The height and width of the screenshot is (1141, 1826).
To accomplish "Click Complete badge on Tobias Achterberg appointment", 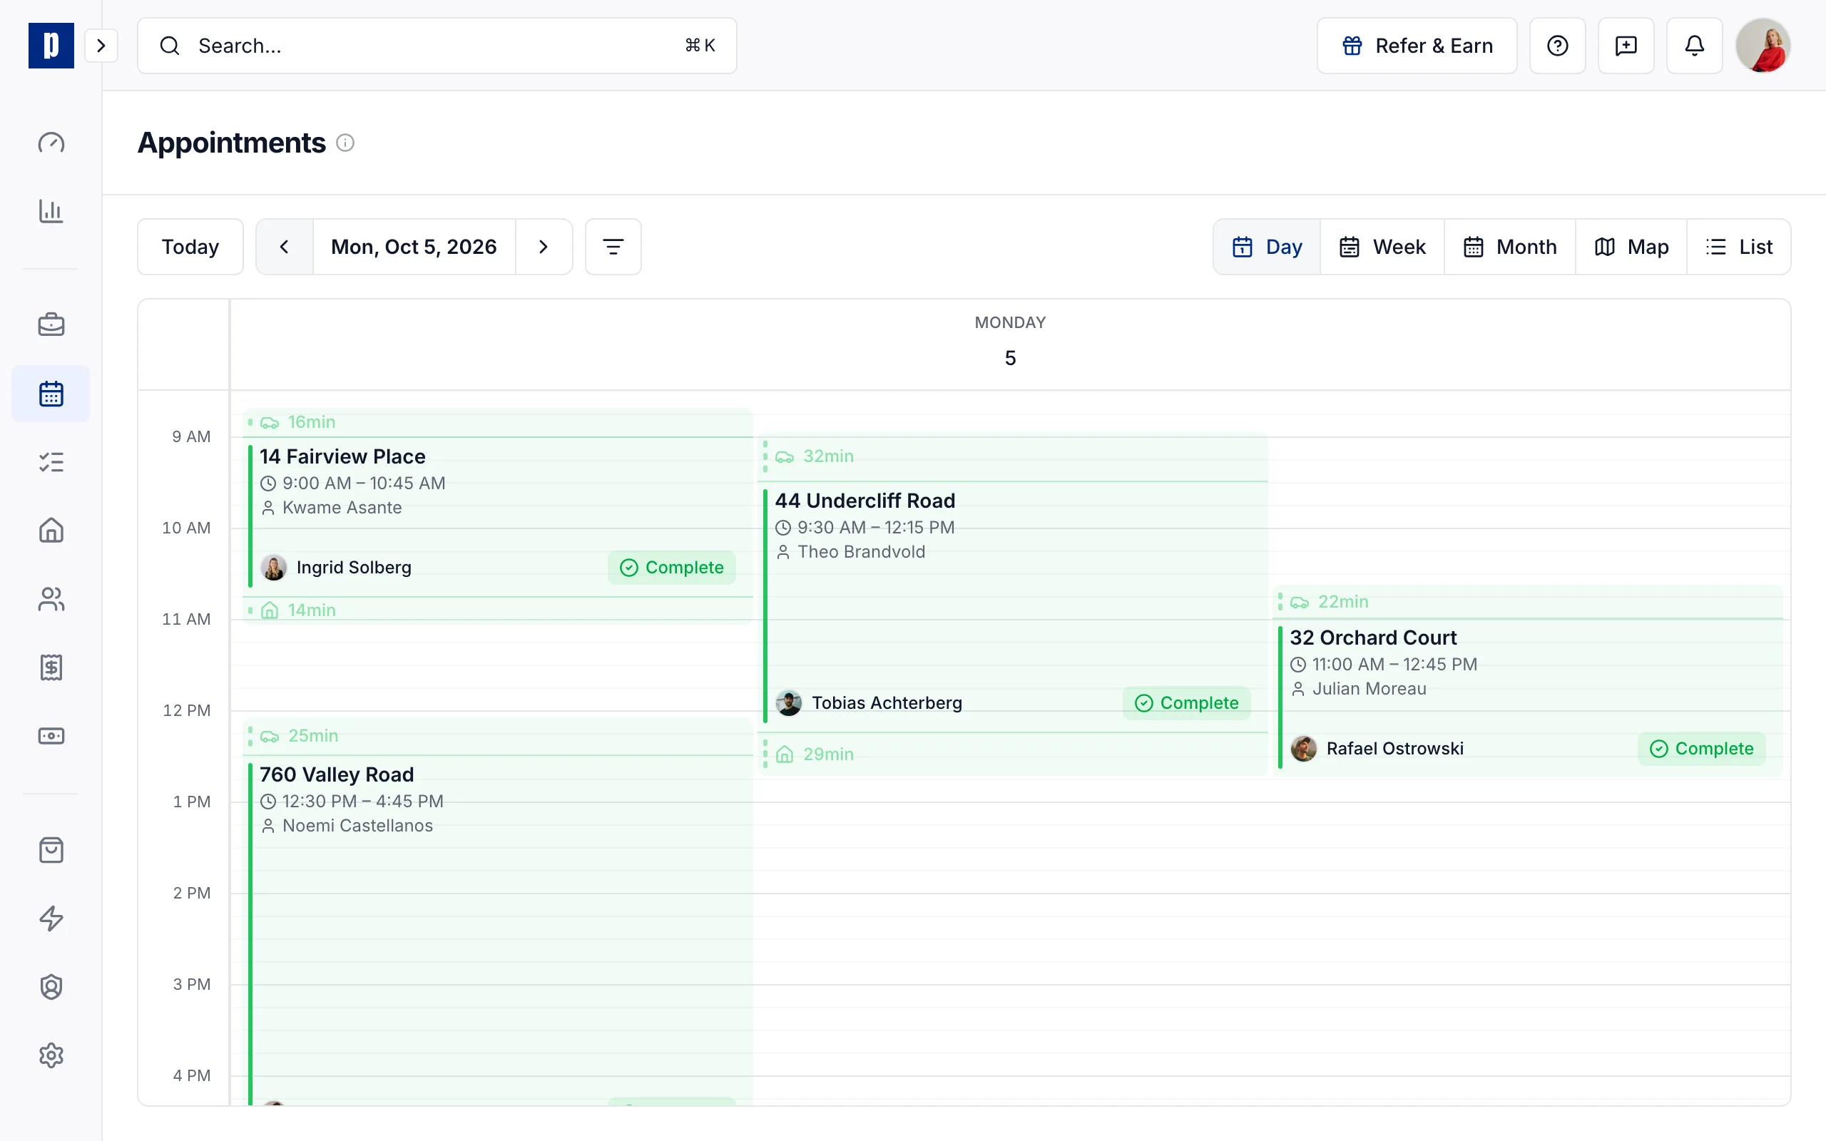I will point(1187,703).
